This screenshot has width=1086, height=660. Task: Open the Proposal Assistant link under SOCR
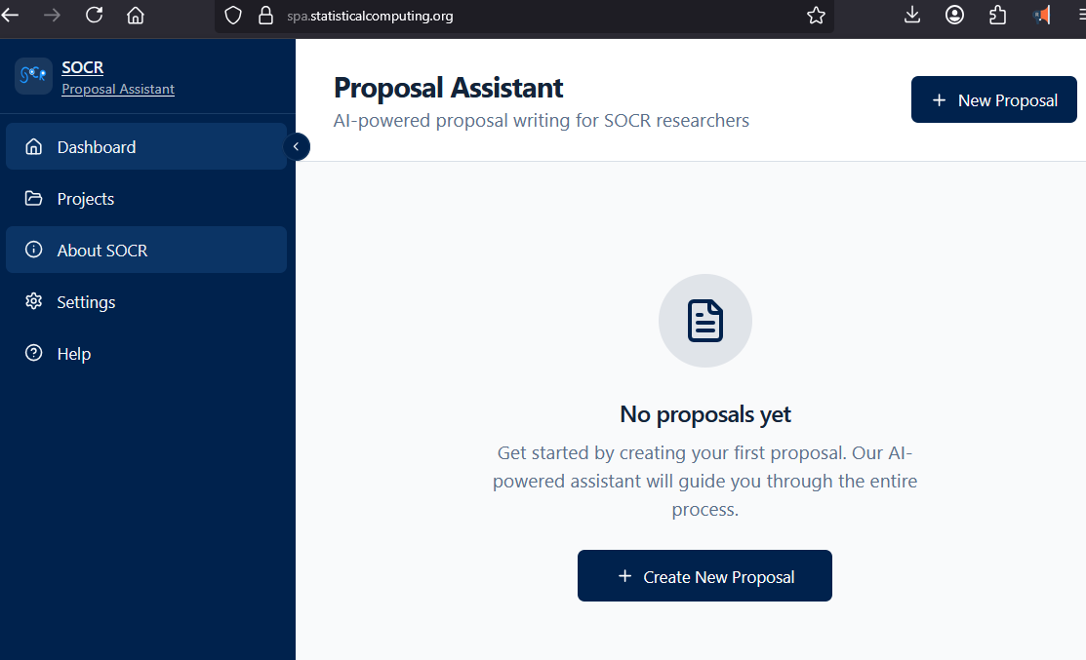coord(117,89)
